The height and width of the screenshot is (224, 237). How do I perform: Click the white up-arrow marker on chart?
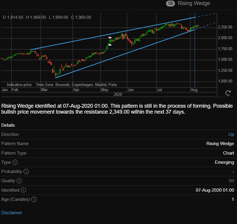click(110, 45)
